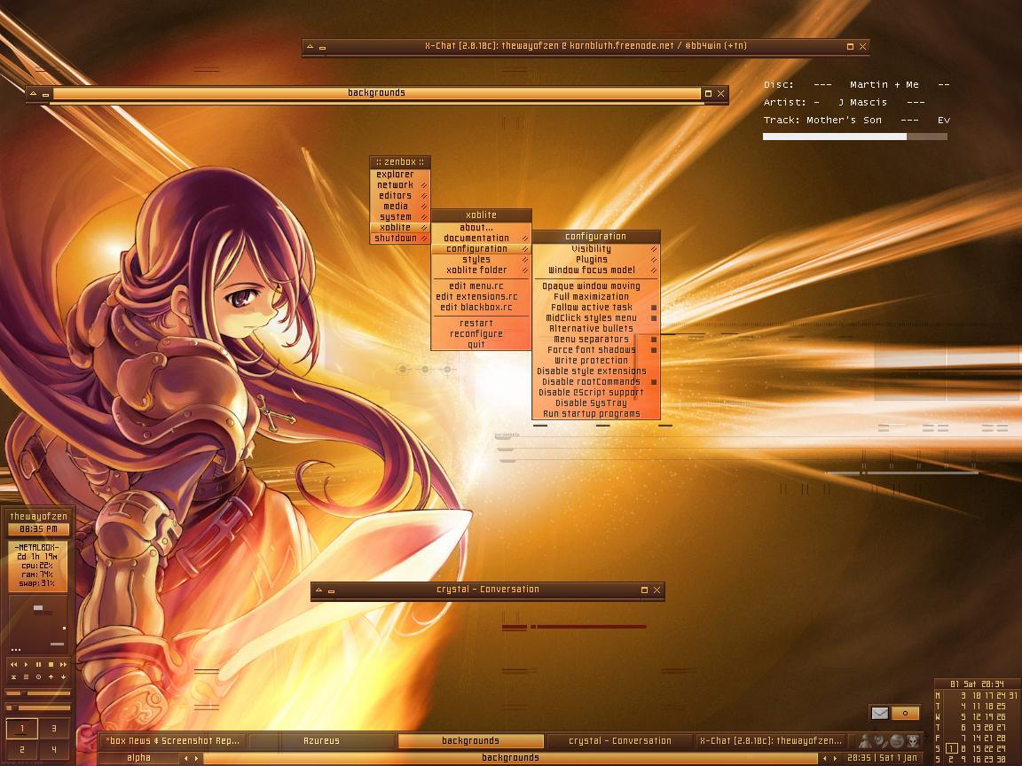Click the next workspace arrow beside alpha
Viewport: 1022px width, 766px height.
(197, 758)
